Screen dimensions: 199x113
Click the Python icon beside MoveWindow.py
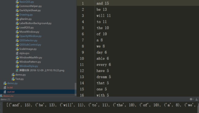click(17, 32)
